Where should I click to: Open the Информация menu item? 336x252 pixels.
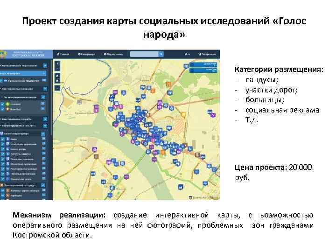click(x=87, y=54)
